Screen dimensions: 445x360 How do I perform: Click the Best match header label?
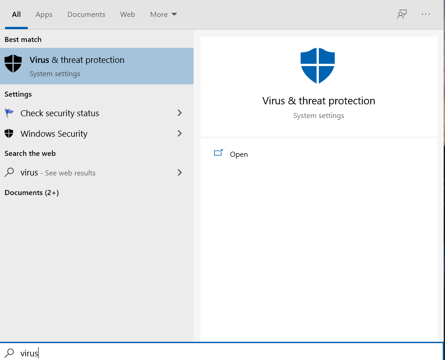(x=23, y=40)
